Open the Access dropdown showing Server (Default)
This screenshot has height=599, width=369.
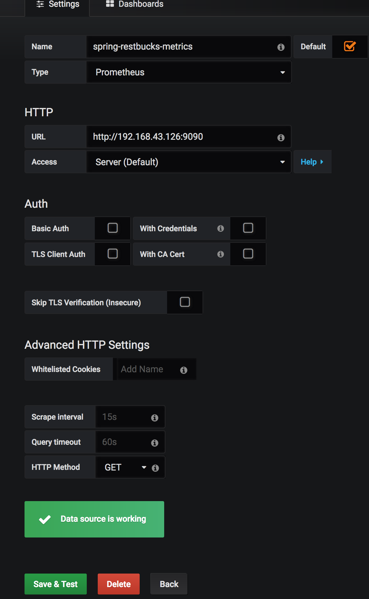(x=189, y=162)
